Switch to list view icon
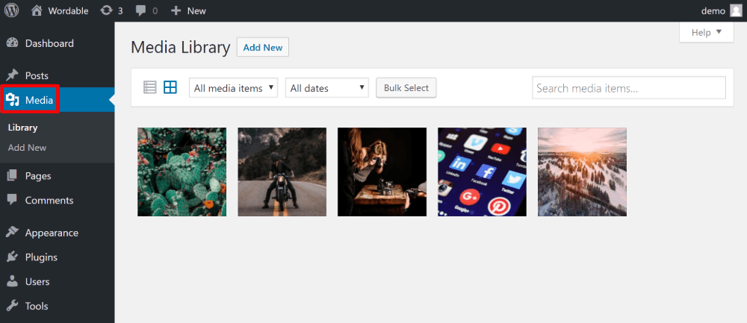This screenshot has width=747, height=323. (150, 87)
